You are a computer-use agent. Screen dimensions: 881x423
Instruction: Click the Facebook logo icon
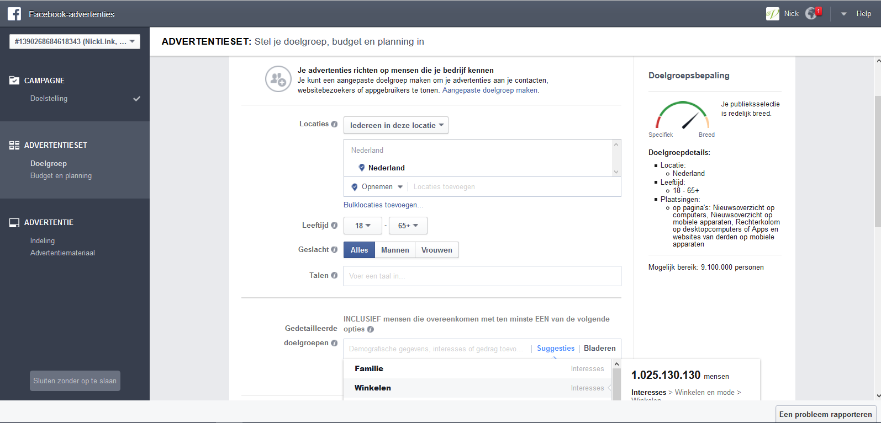14,14
